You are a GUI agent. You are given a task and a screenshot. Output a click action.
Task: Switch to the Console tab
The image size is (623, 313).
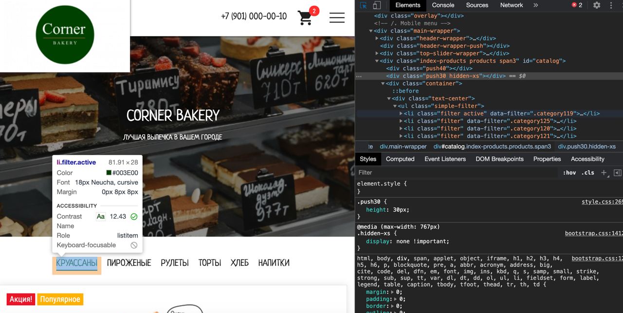point(443,5)
